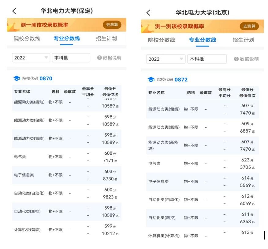Tap graduation cap icon beside 院校代码 0870
The width and height of the screenshot is (268, 249).
click(x=17, y=78)
